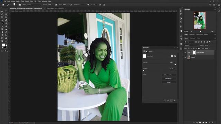Switch to the Paths tab

pos(198,38)
